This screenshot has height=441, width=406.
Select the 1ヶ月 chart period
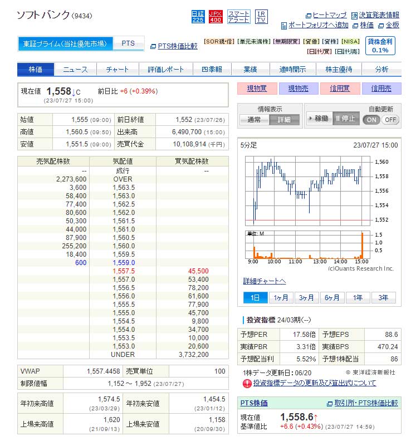[281, 297]
